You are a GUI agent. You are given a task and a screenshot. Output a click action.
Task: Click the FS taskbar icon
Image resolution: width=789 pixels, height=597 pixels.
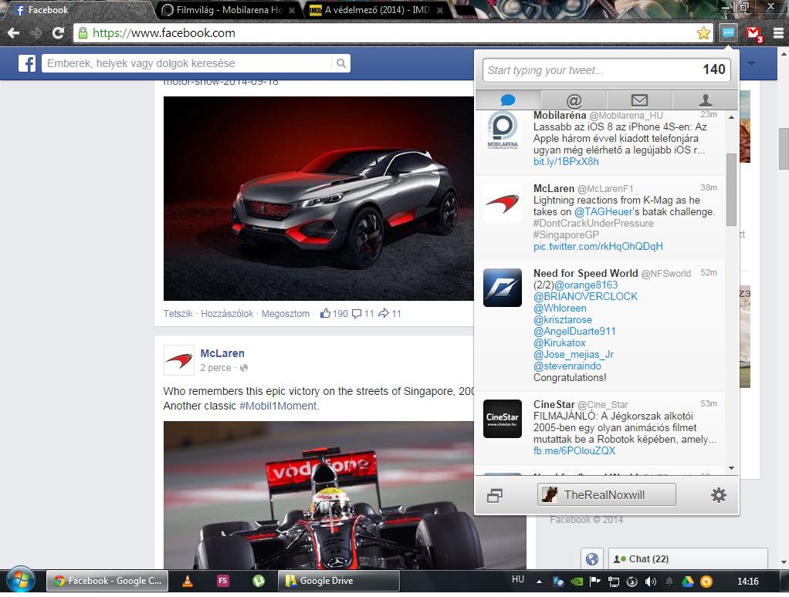click(222, 581)
